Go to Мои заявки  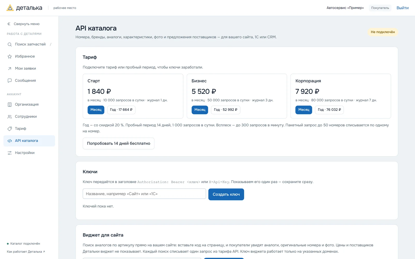[29, 68]
